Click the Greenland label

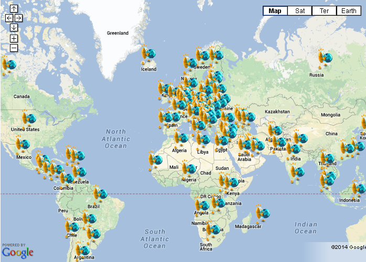click(117, 33)
